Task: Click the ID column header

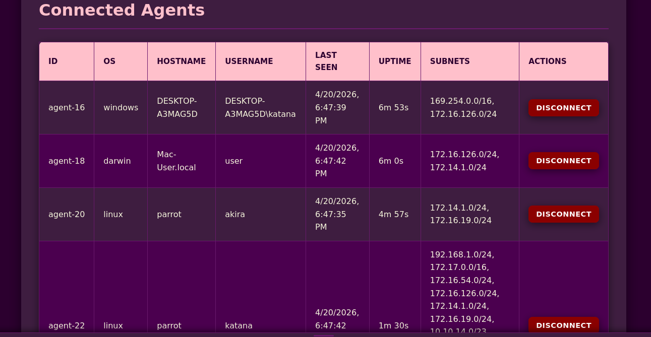Action: point(53,61)
